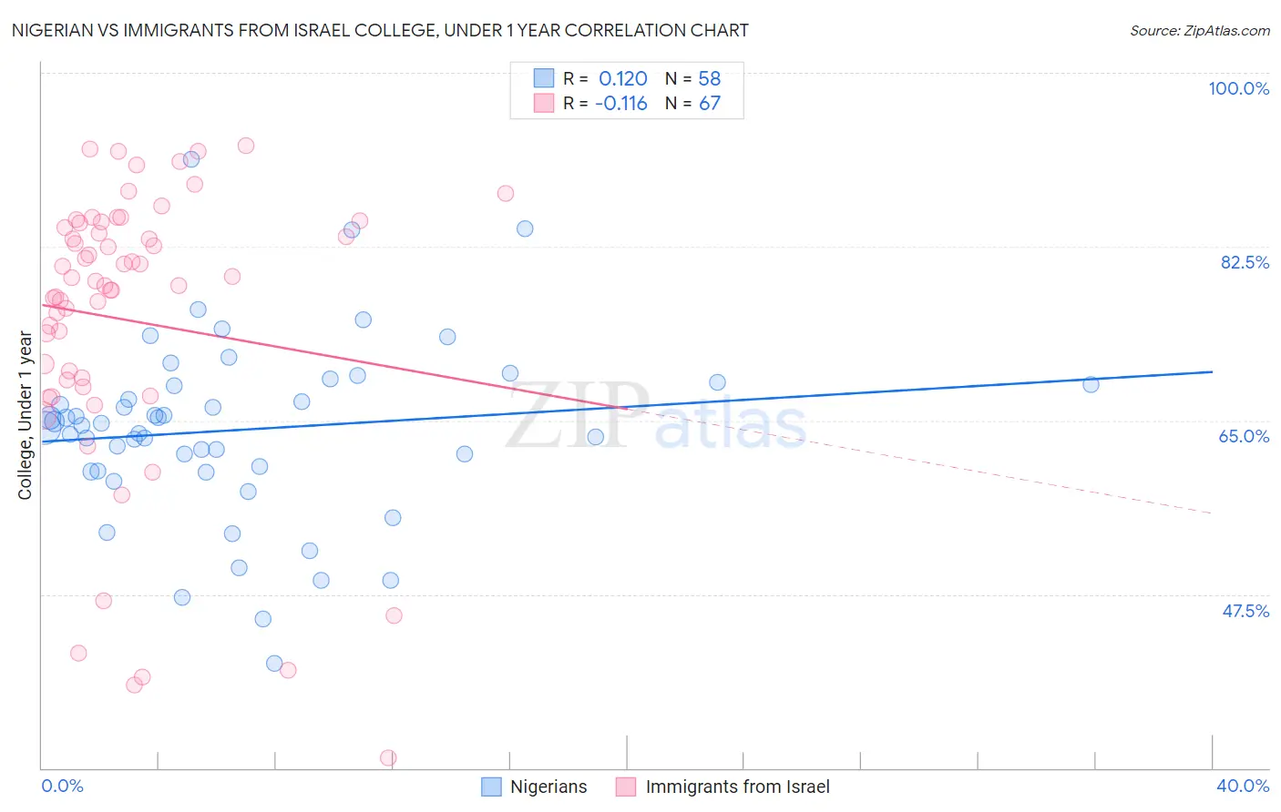Click the College, Under 1 year axis title
The image size is (1281, 812).
click(x=26, y=416)
